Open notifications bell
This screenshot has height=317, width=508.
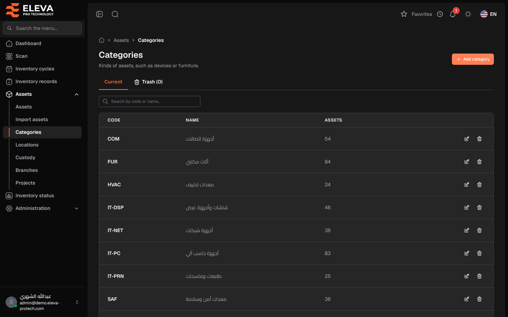pos(453,14)
